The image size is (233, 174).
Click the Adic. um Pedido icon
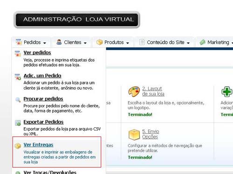click(18, 77)
